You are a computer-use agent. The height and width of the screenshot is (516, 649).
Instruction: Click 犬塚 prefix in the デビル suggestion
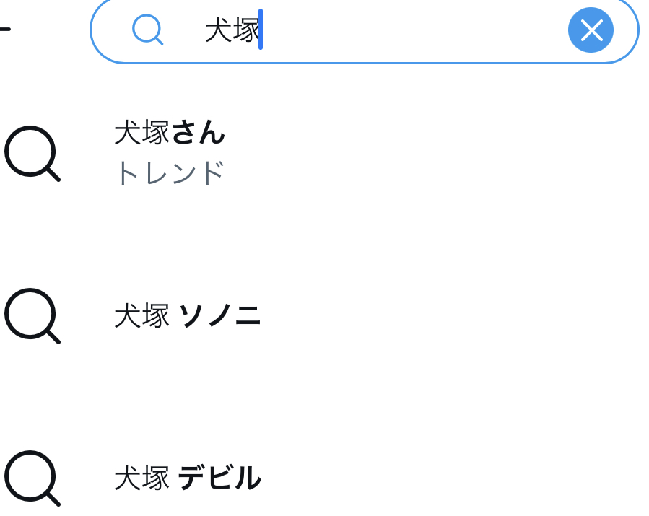[141, 478]
